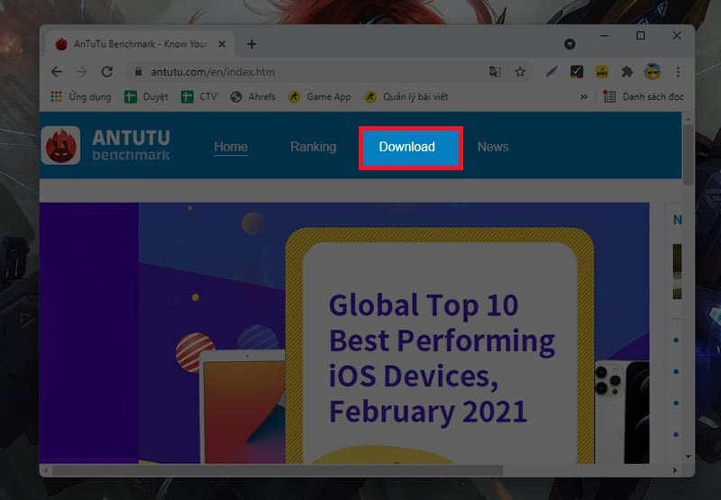721x500 pixels.
Task: Click the ANTUTU benchmark title text
Action: pos(131,145)
